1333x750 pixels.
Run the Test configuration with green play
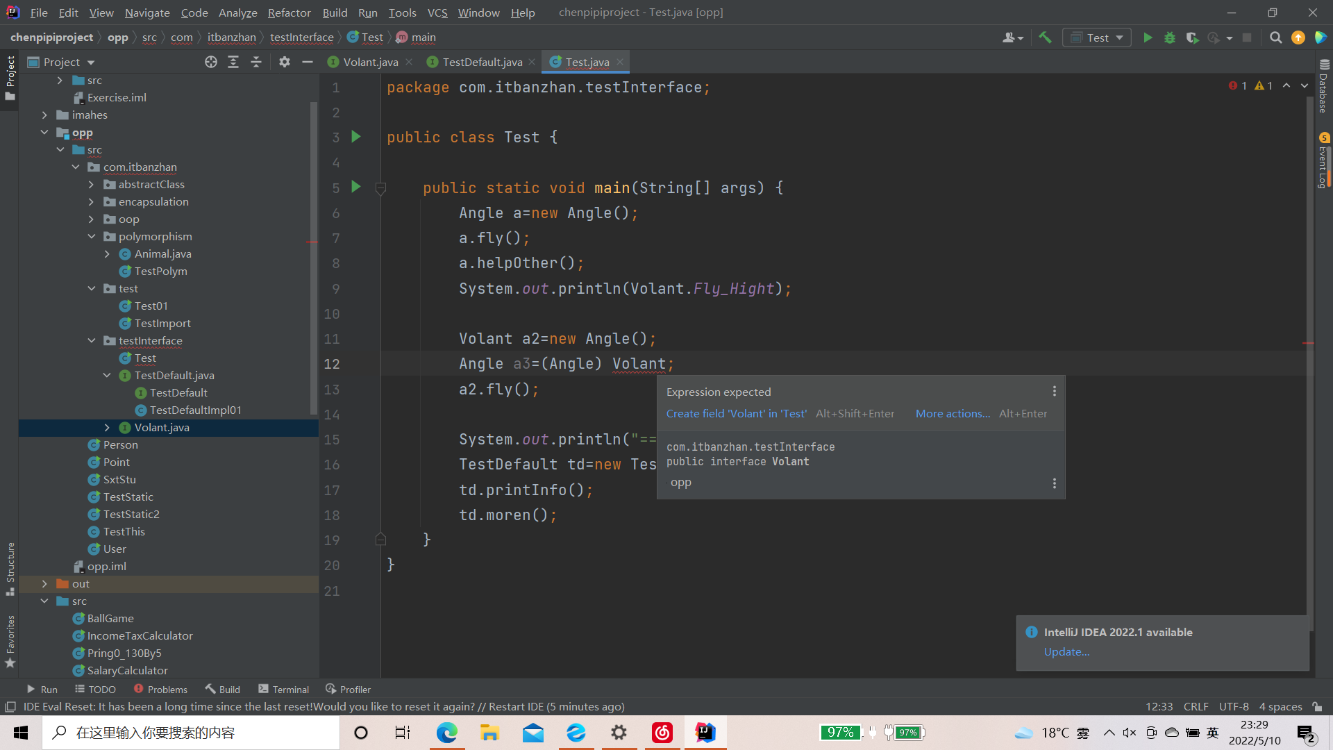tap(1148, 37)
